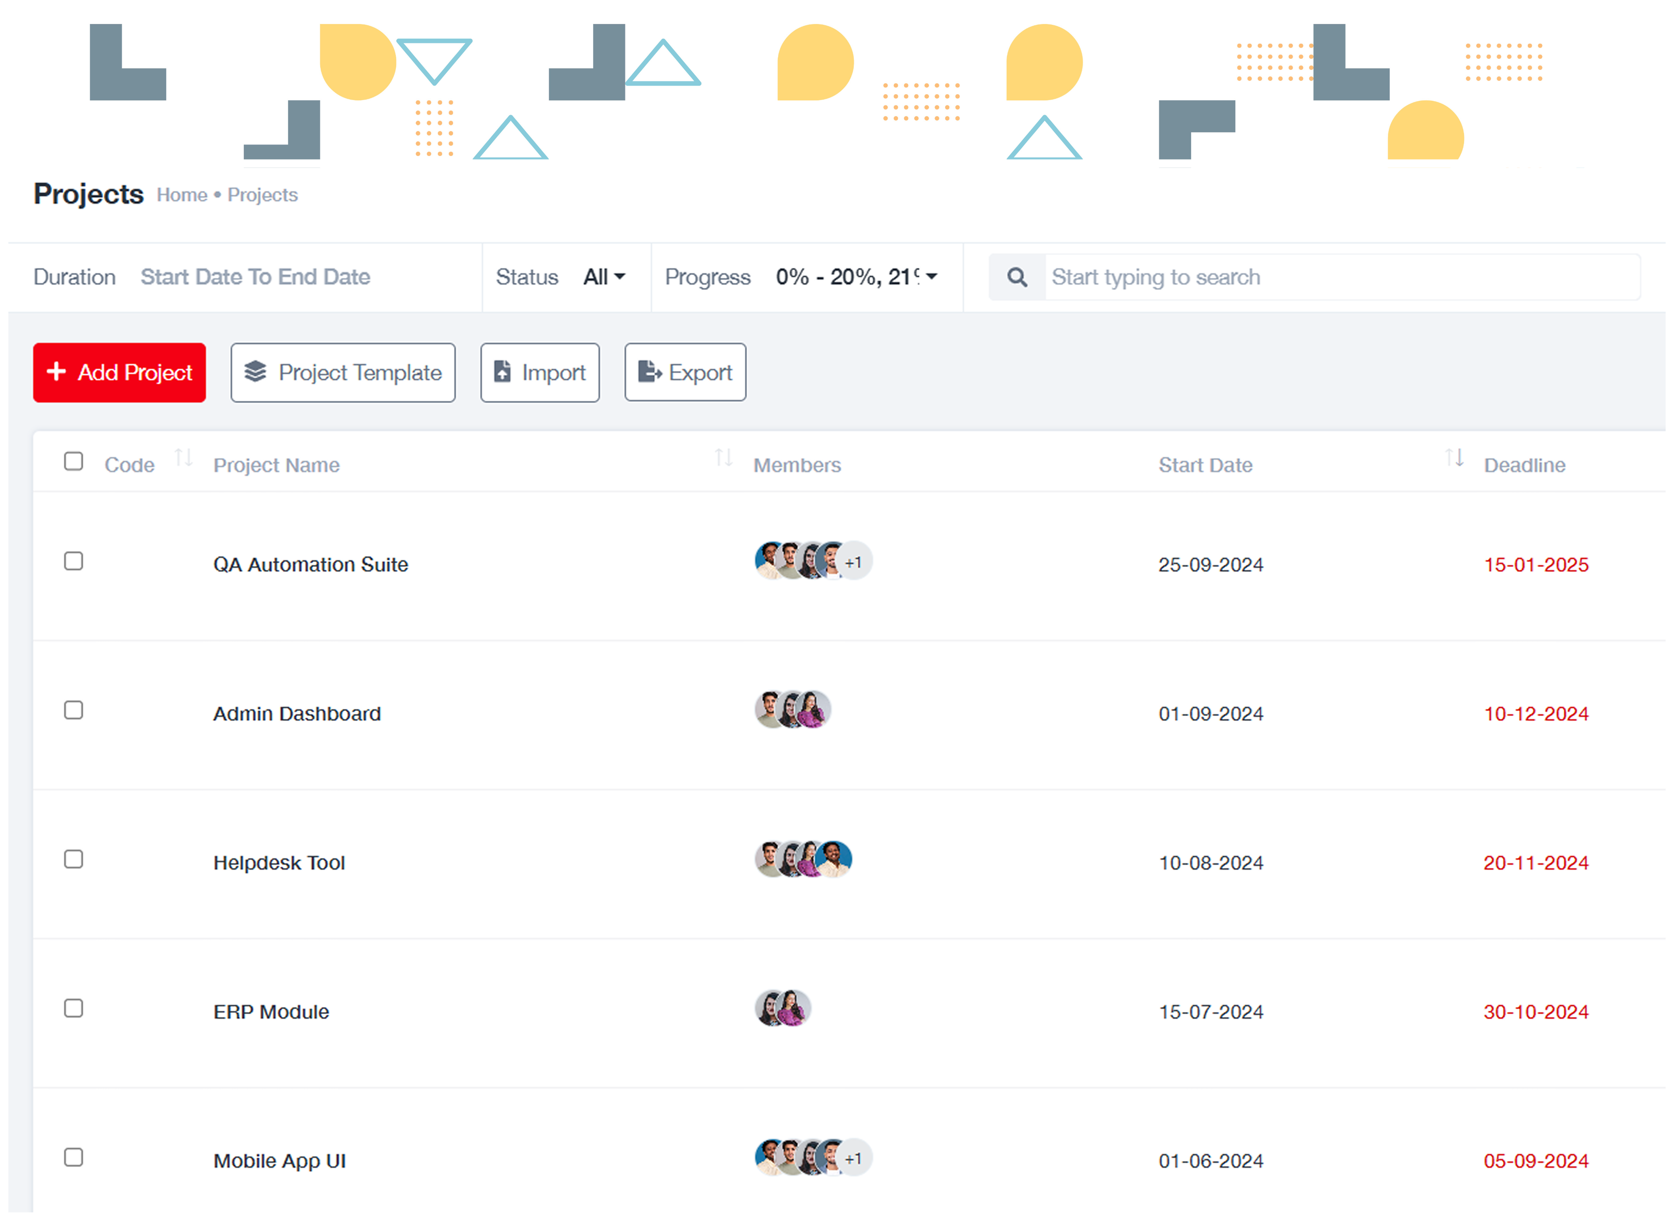Sort by Start Date column arrows

[1454, 458]
